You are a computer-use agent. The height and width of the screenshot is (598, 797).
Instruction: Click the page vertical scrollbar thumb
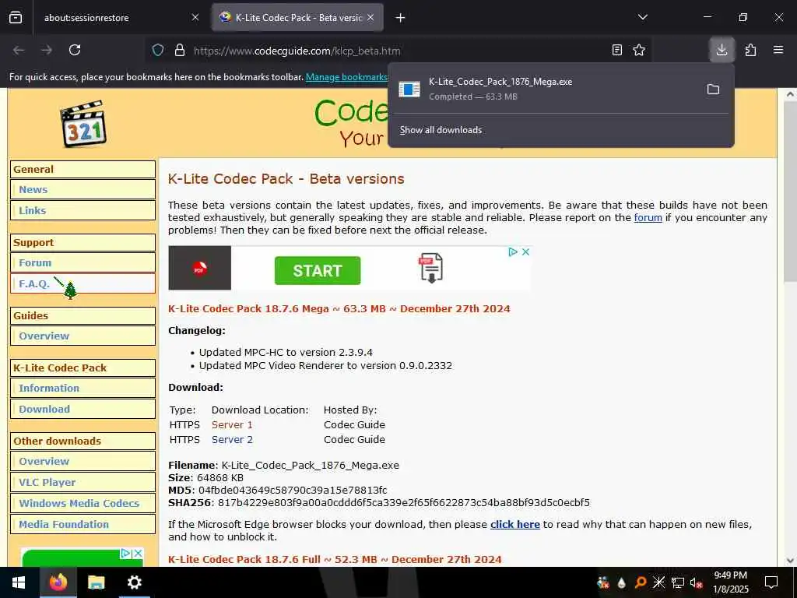(x=791, y=192)
